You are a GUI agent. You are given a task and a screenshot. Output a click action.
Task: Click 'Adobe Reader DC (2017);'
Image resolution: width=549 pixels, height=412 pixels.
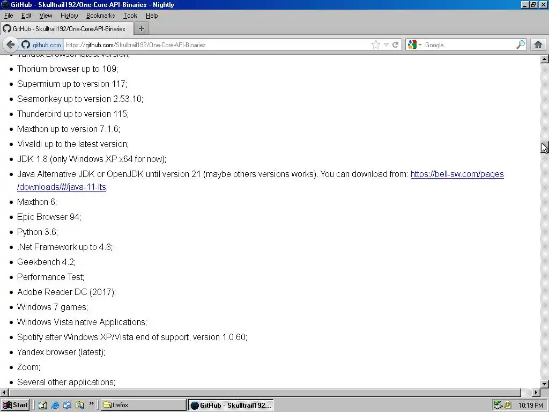coord(66,292)
